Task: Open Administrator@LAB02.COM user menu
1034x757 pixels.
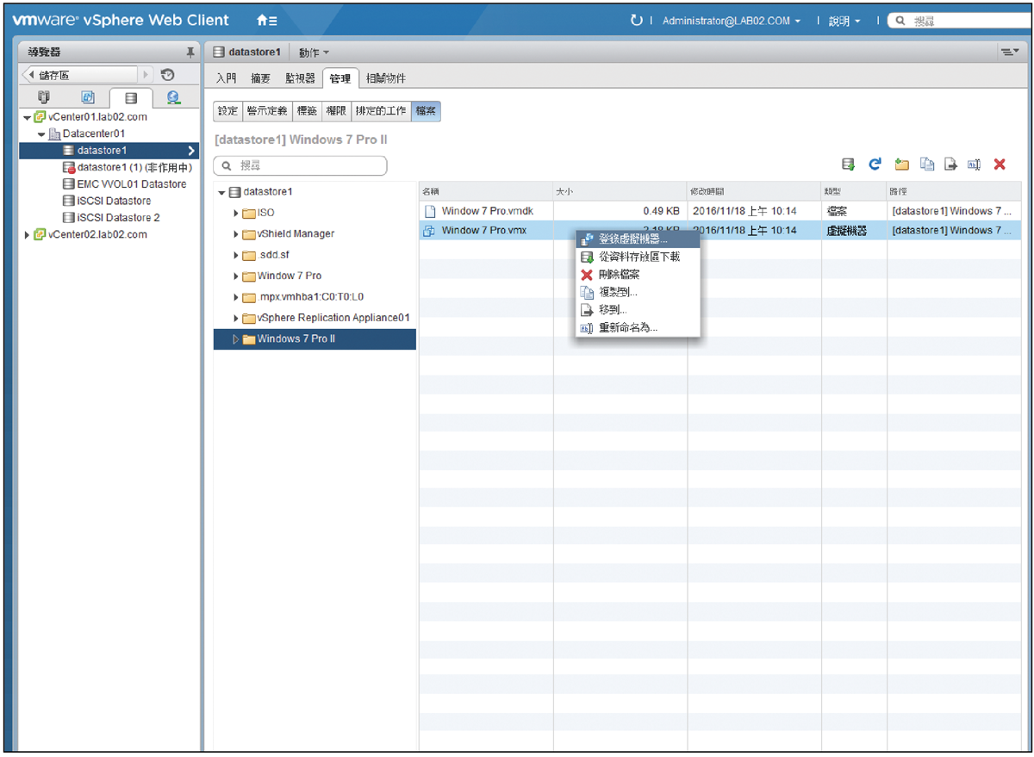Action: pos(731,21)
